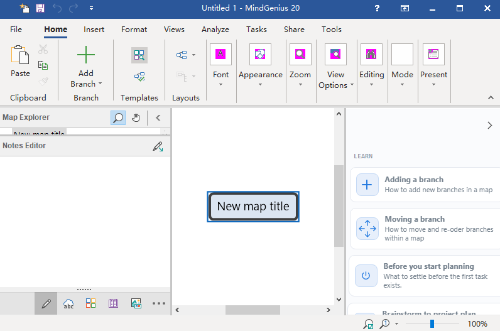Image resolution: width=500 pixels, height=331 pixels.
Task: Open the pictures pane icon
Action: [x=136, y=303]
